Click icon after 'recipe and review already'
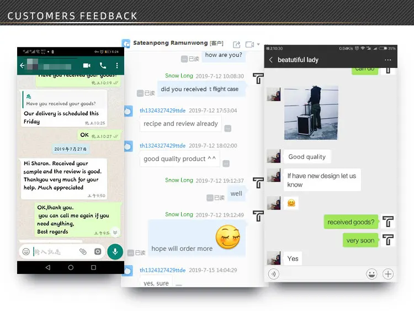 [x=227, y=128]
